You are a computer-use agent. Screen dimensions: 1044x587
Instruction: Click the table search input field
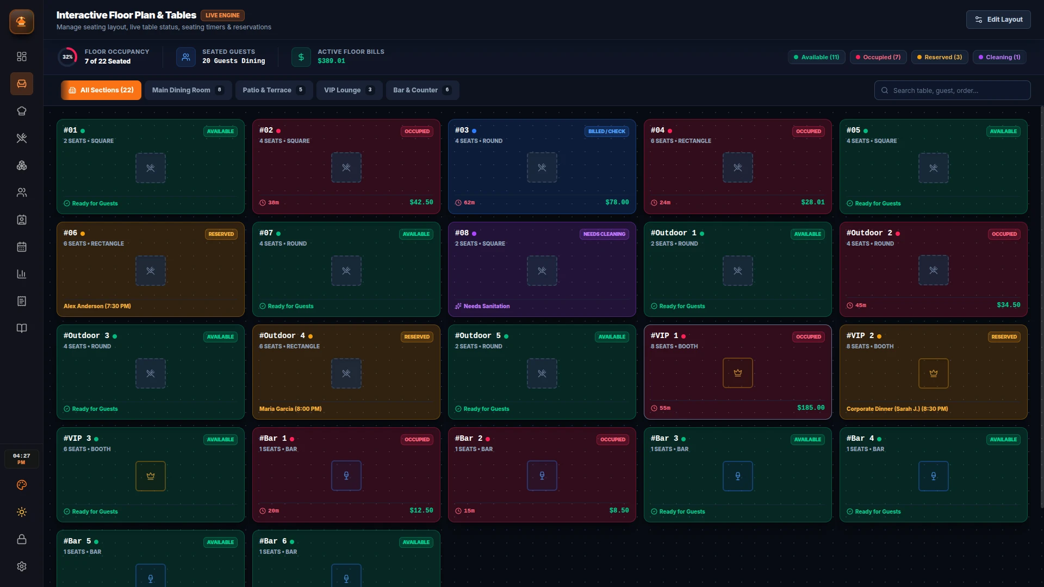pos(953,90)
